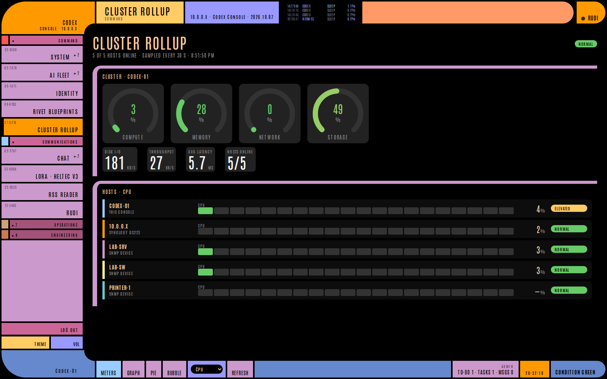Open the Chat page
Screen dimensions: 607x379
click(42, 155)
